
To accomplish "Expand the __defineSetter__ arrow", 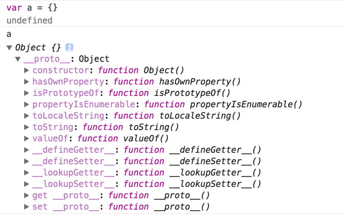I will point(26,161).
